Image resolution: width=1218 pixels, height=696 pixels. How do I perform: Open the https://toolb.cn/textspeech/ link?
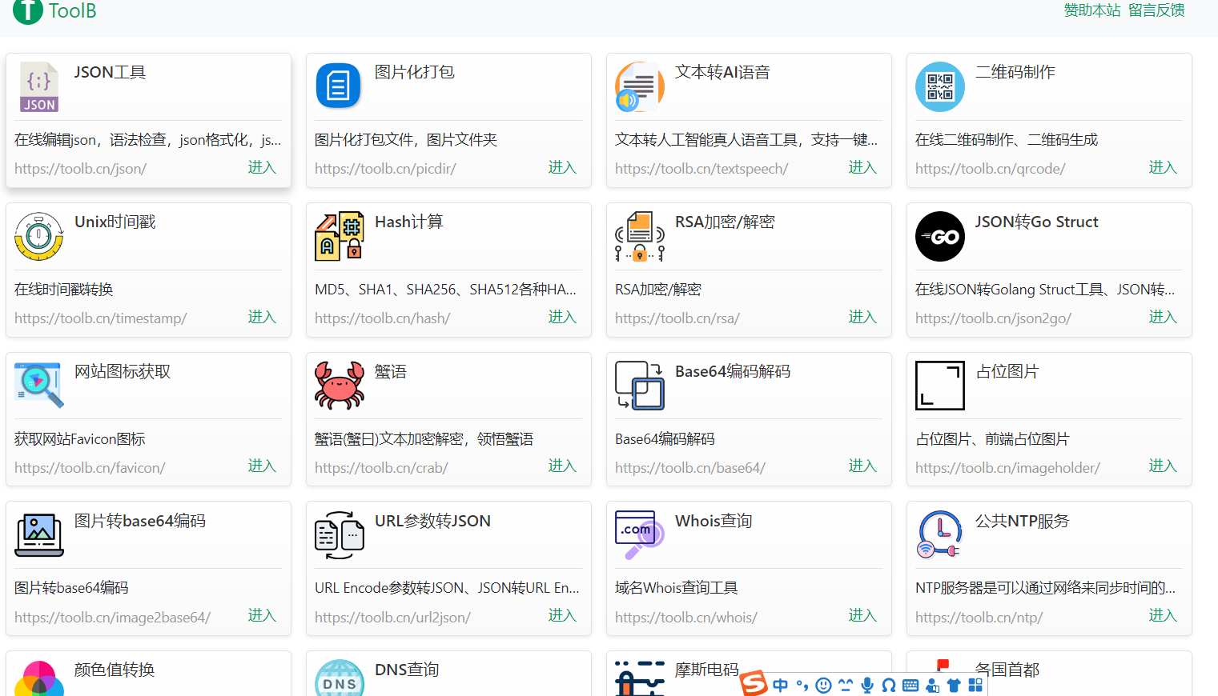(x=701, y=169)
